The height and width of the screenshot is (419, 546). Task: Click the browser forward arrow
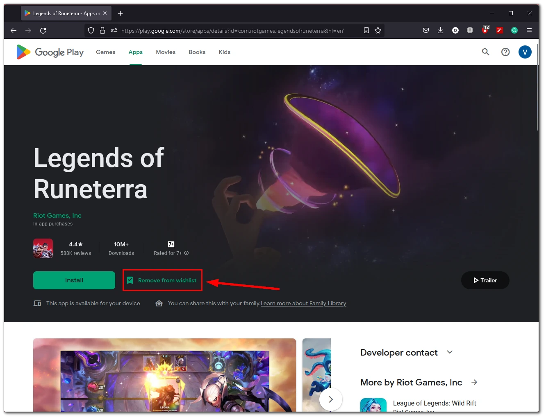28,30
